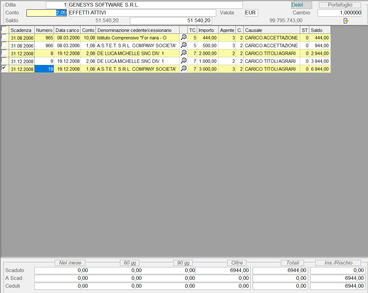This screenshot has width=368, height=293.
Task: Click the Portafoglio button
Action: click(x=340, y=5)
